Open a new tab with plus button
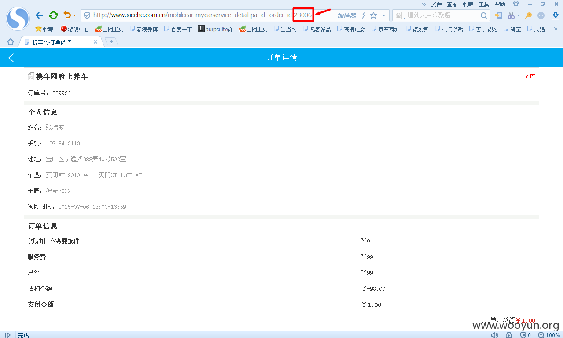The height and width of the screenshot is (338, 563). (111, 41)
